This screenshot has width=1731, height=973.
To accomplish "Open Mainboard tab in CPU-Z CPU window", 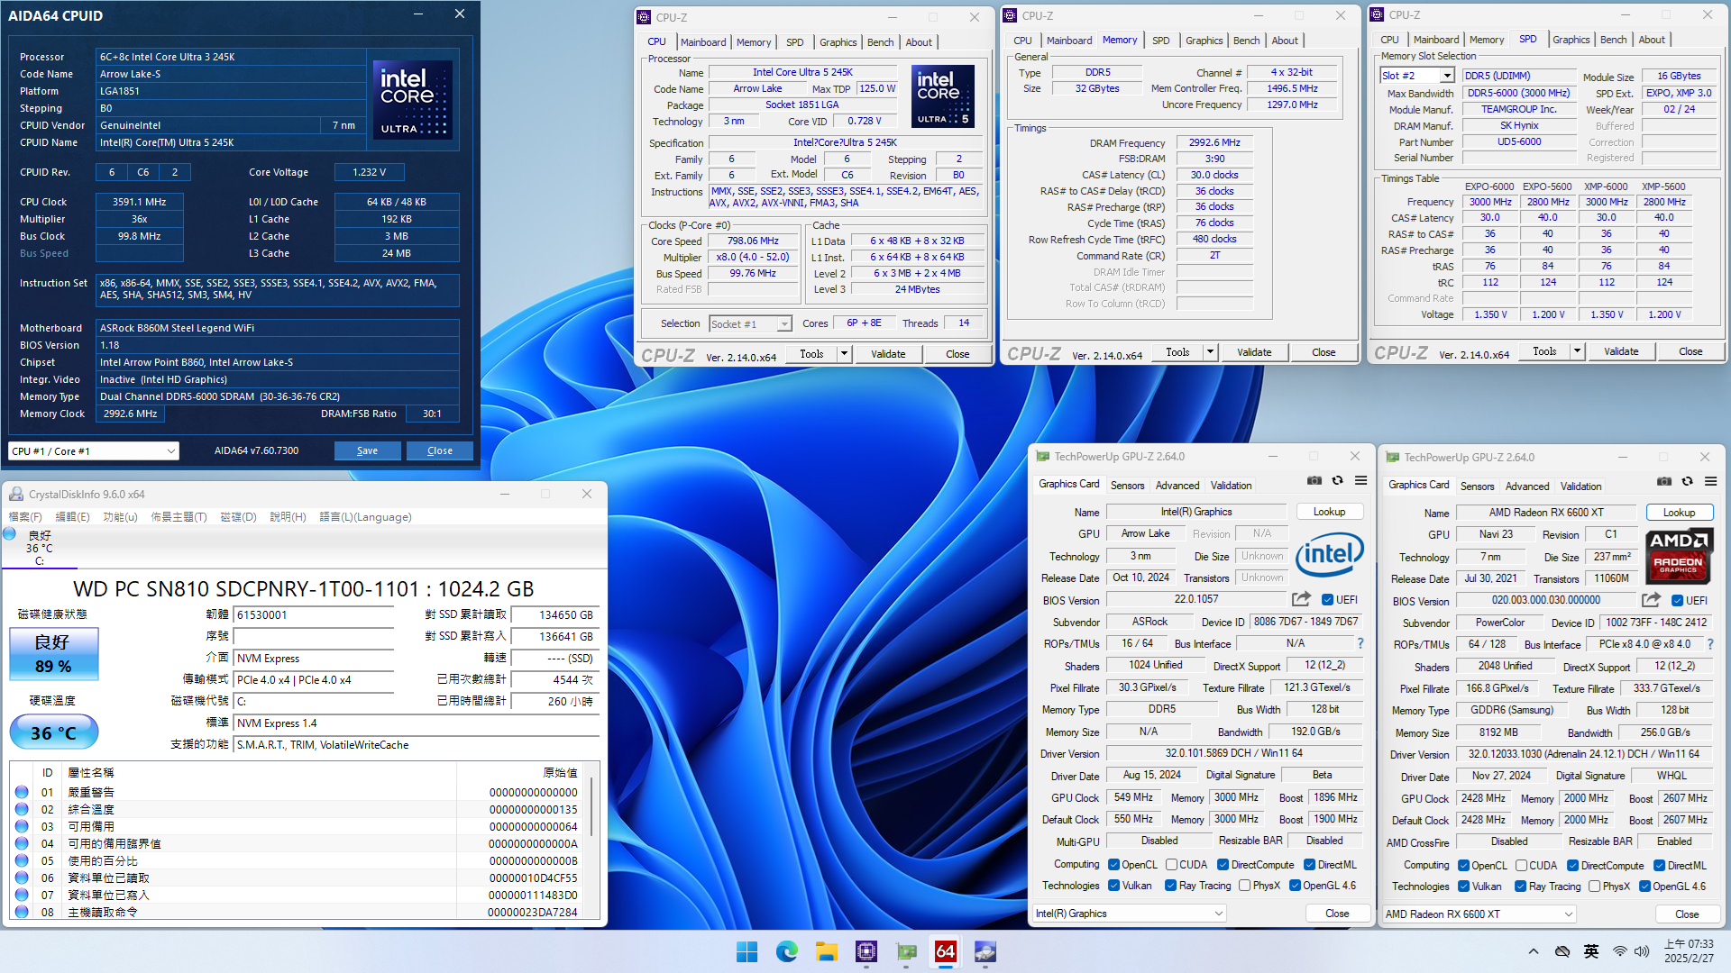I will (703, 42).
